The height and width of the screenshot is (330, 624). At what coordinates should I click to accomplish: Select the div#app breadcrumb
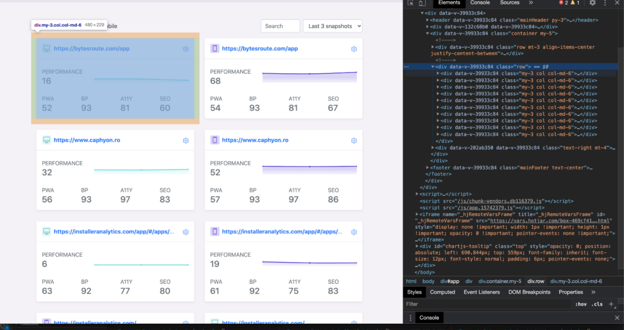450,281
